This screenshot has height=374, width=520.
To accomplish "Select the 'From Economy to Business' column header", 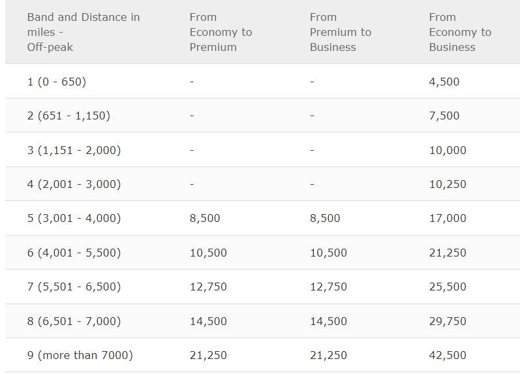I will 460,32.
